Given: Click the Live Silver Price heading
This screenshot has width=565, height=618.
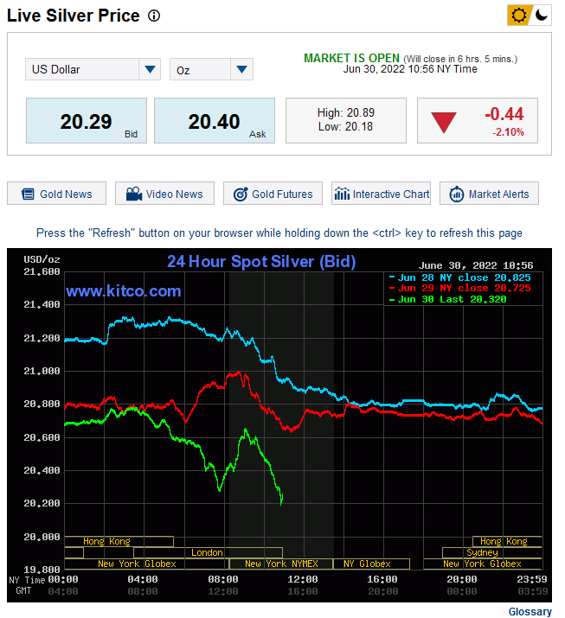Looking at the screenshot, I should [74, 16].
